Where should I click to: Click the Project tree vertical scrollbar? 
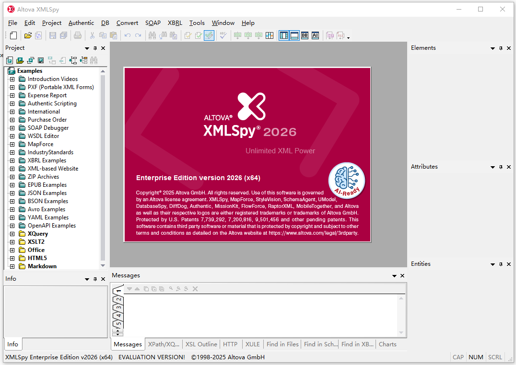click(103, 168)
